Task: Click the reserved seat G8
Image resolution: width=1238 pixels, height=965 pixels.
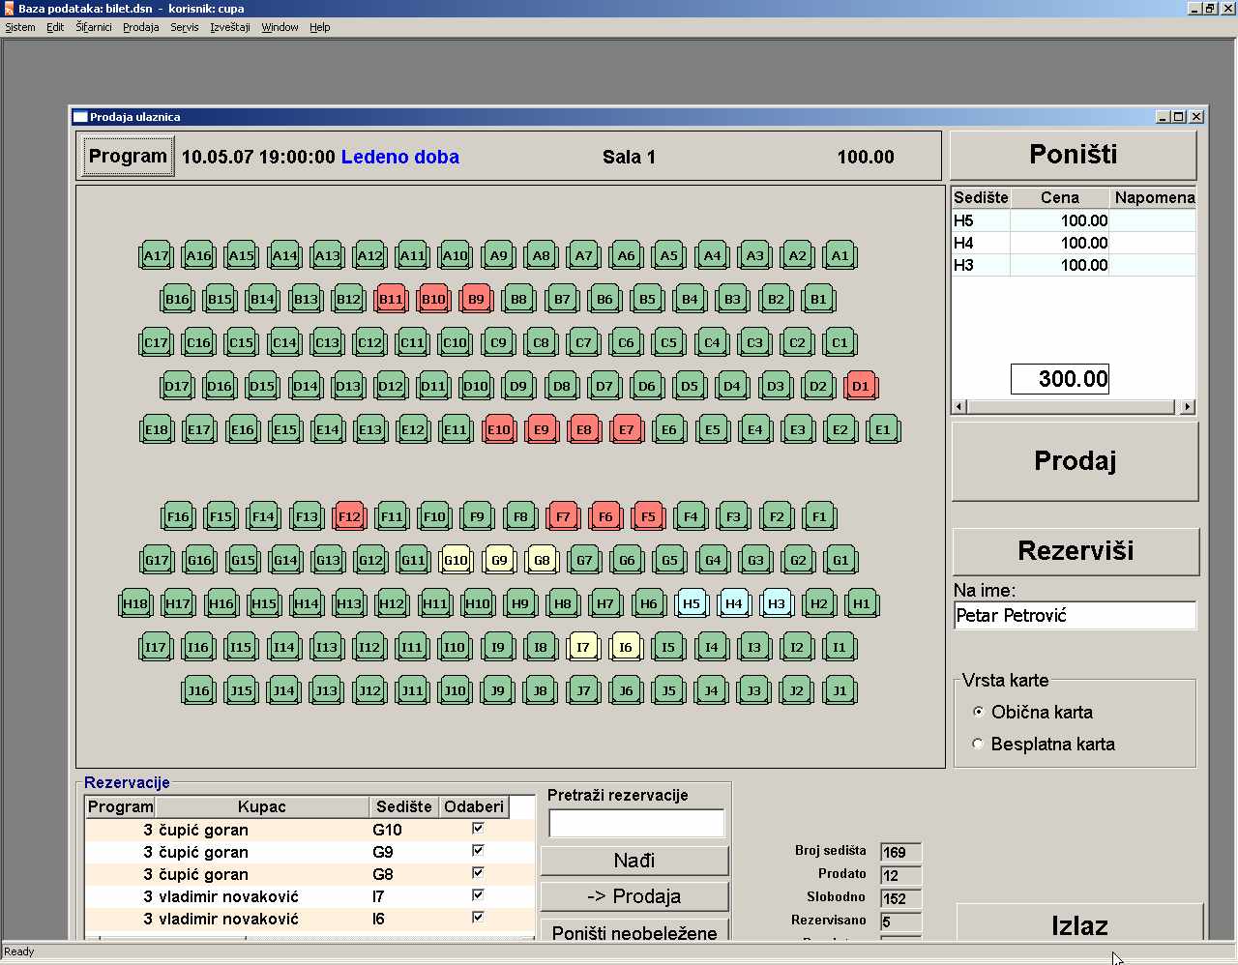Action: click(x=542, y=561)
